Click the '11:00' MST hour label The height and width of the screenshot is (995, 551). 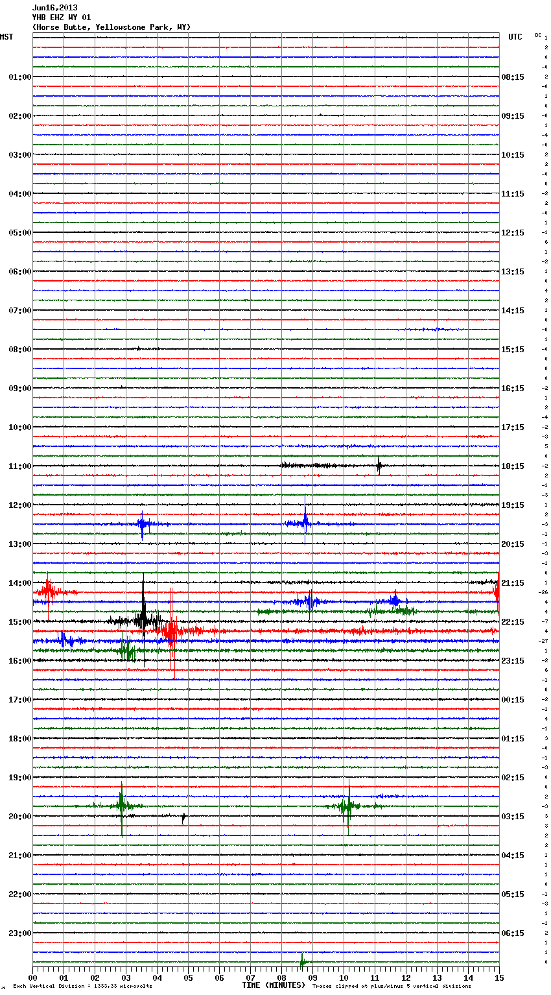pyautogui.click(x=19, y=466)
